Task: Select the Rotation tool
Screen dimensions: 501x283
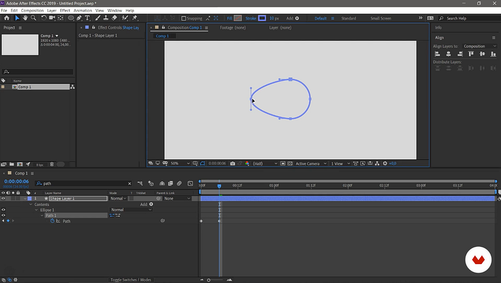Action: click(x=43, y=18)
